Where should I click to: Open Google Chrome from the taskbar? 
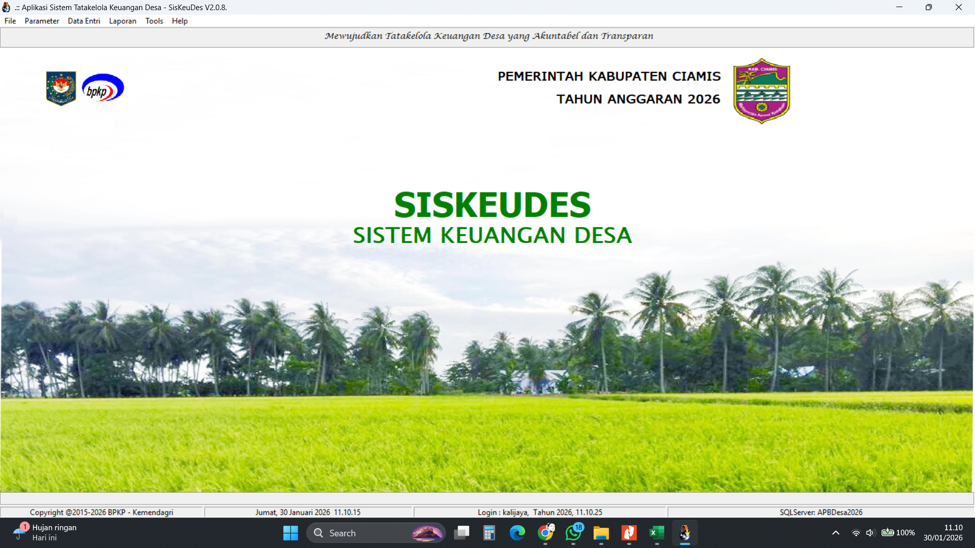545,533
